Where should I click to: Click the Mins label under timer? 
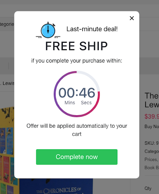pyautogui.click(x=70, y=103)
